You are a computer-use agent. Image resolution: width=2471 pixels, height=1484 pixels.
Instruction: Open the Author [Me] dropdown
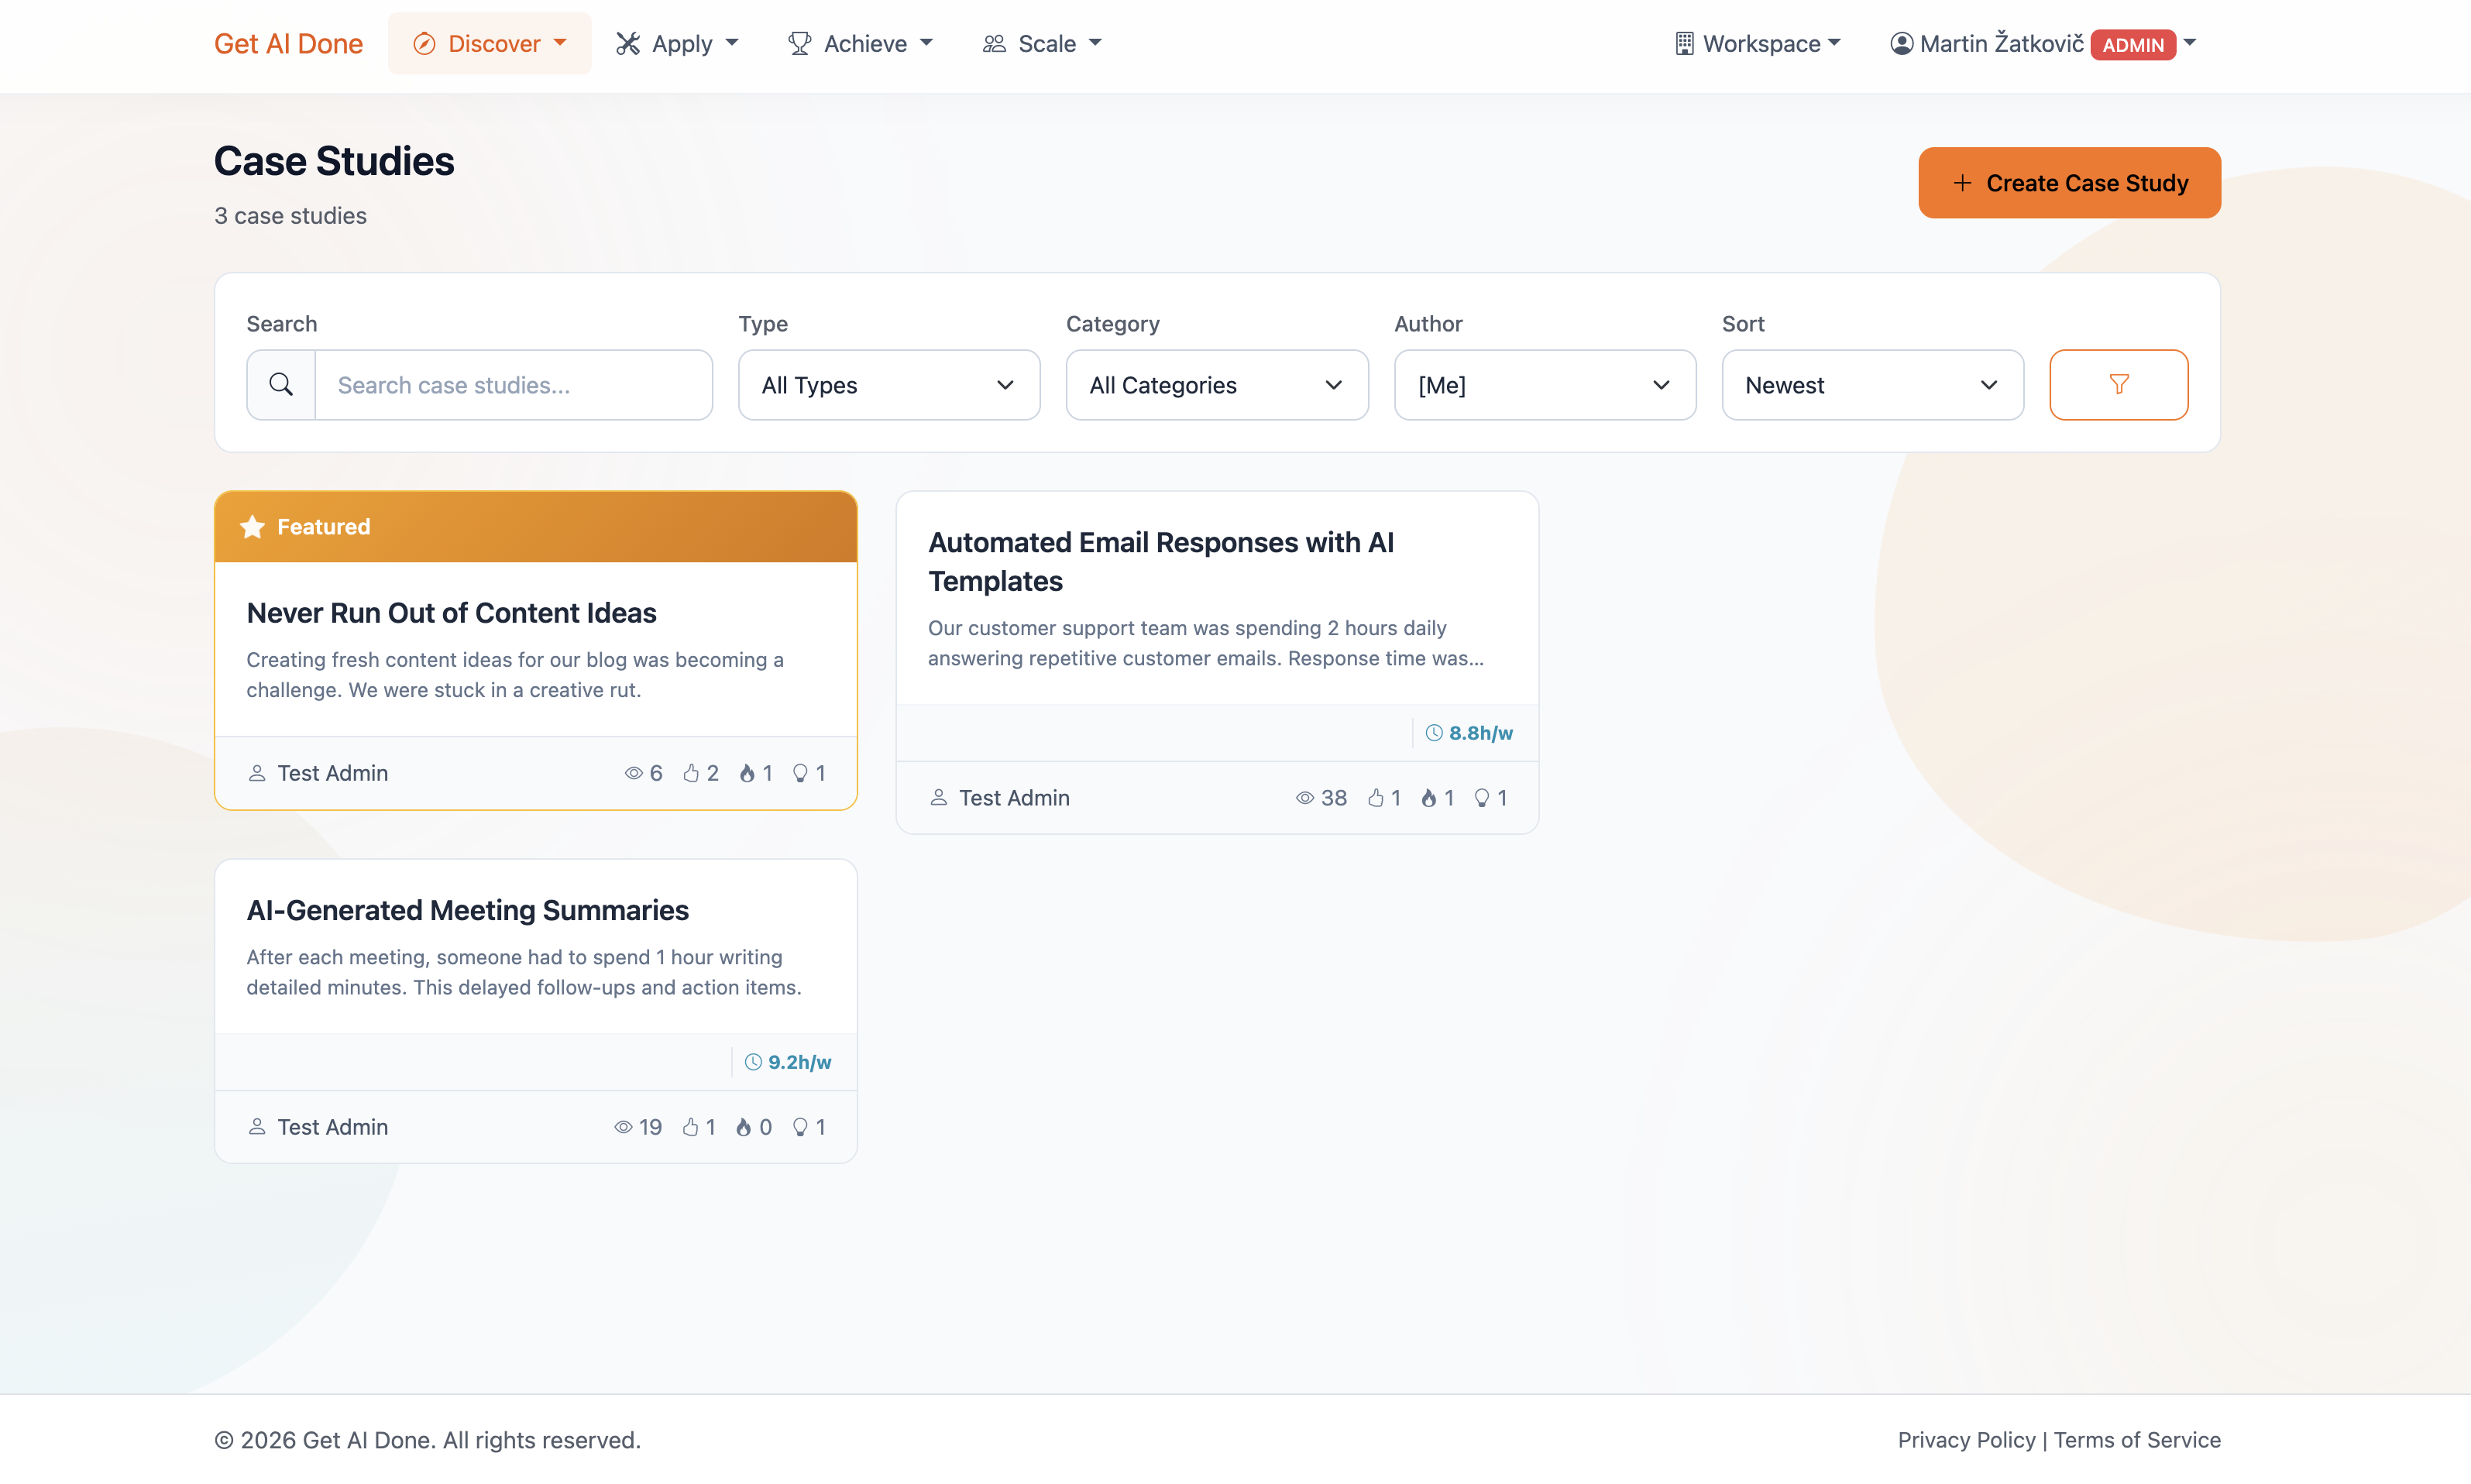click(1544, 385)
